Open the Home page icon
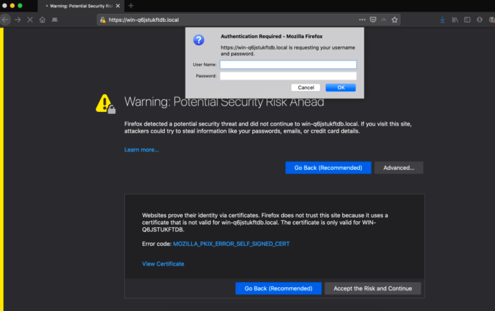The image size is (495, 311). click(42, 20)
